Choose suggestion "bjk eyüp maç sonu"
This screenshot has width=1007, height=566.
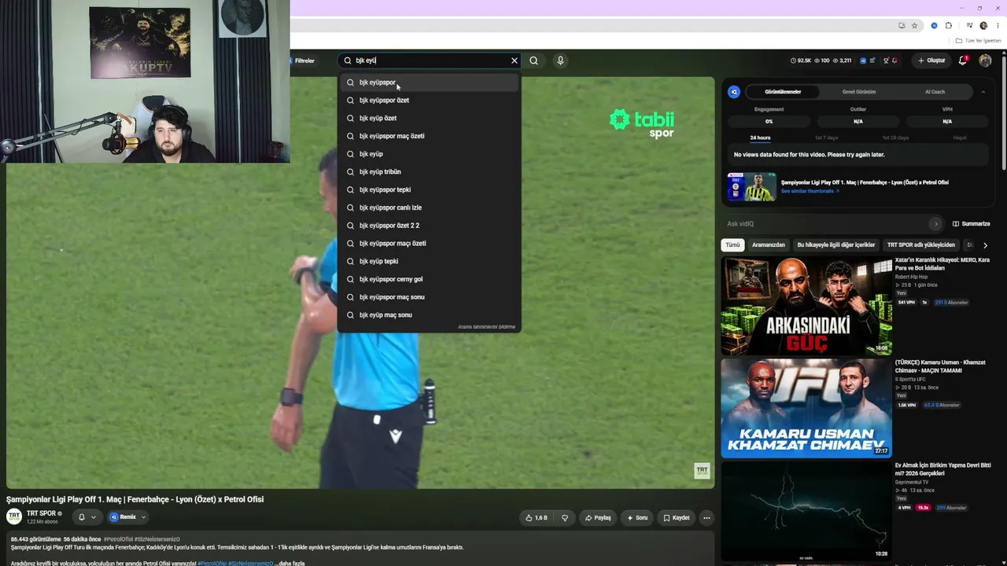[430, 315]
